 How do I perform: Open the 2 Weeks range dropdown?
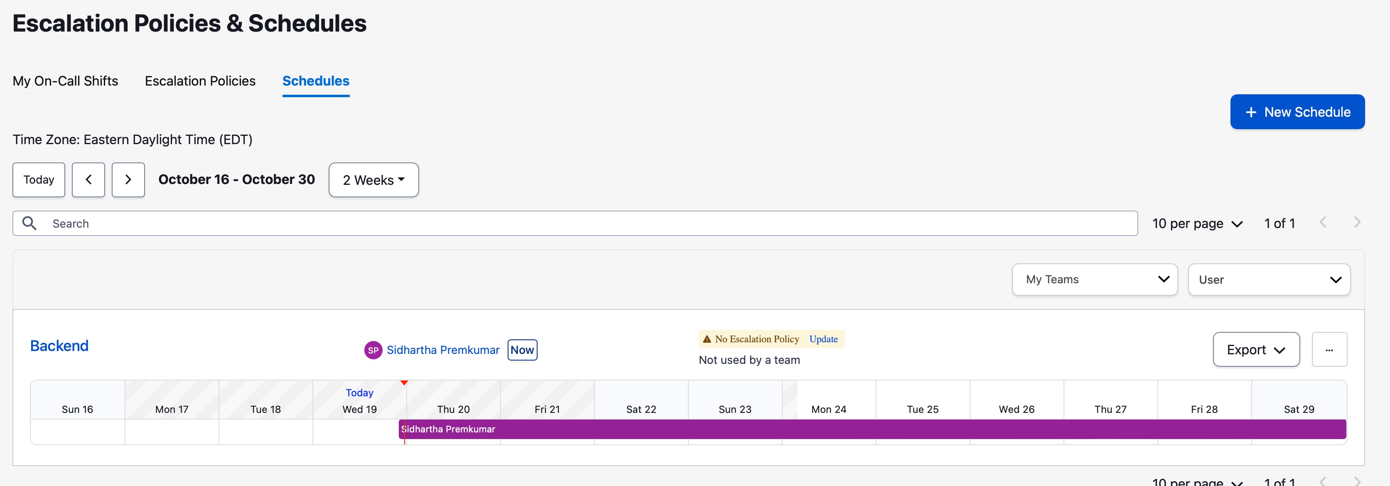point(373,179)
